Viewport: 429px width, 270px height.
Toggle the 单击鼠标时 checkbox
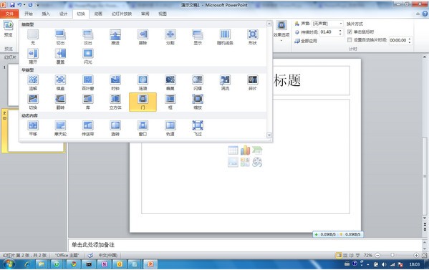[x=350, y=32]
